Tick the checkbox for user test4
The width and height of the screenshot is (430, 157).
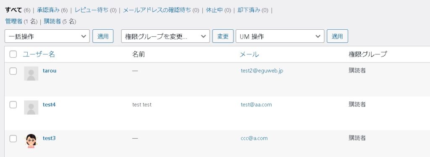(13, 105)
